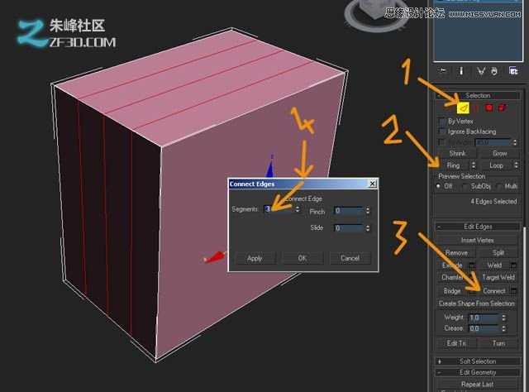Click the Target Weld button
Image resolution: width=529 pixels, height=392 pixels.
click(x=498, y=277)
